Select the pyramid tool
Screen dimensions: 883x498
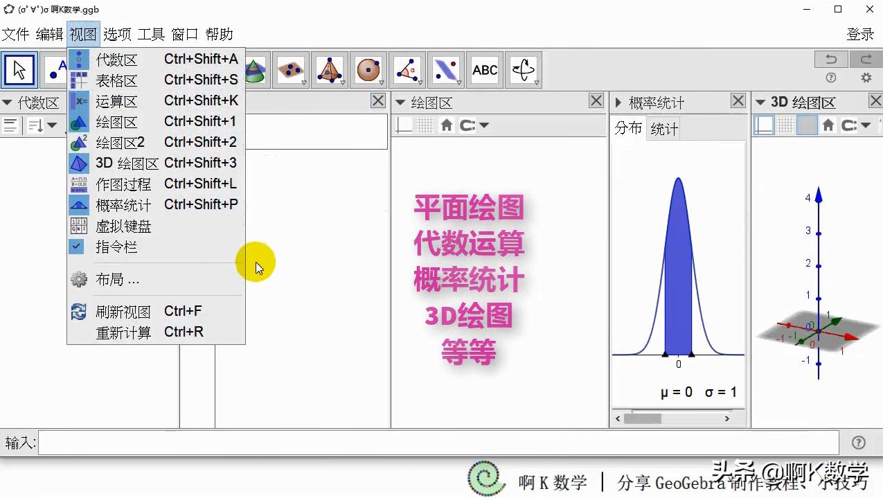coord(329,69)
